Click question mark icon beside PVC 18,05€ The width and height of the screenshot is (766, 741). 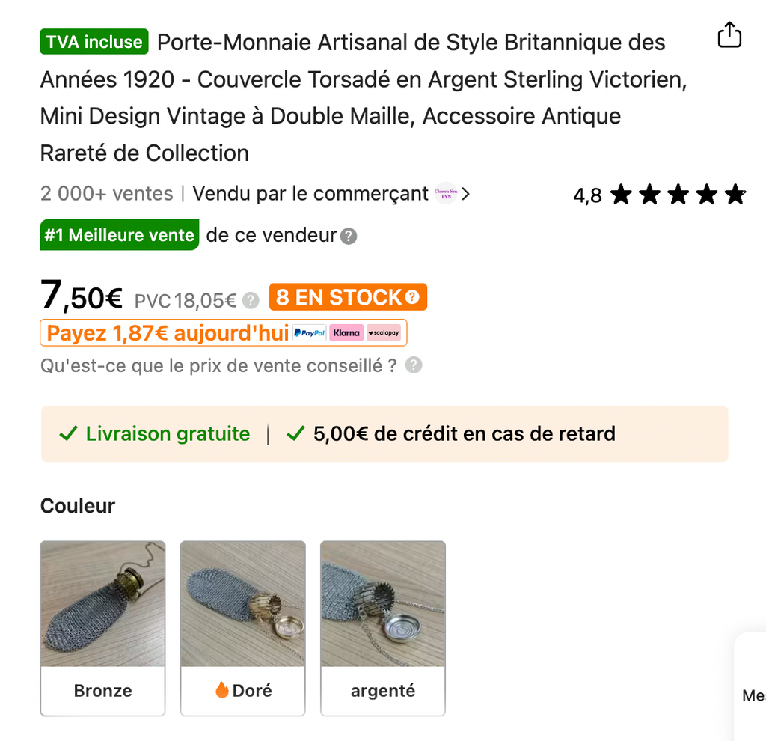(x=251, y=301)
